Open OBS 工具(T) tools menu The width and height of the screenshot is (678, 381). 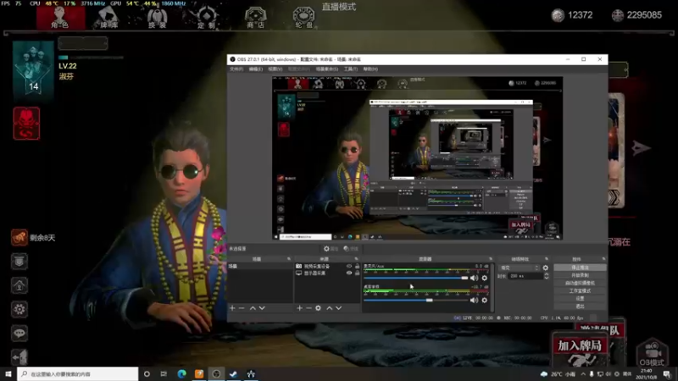351,69
